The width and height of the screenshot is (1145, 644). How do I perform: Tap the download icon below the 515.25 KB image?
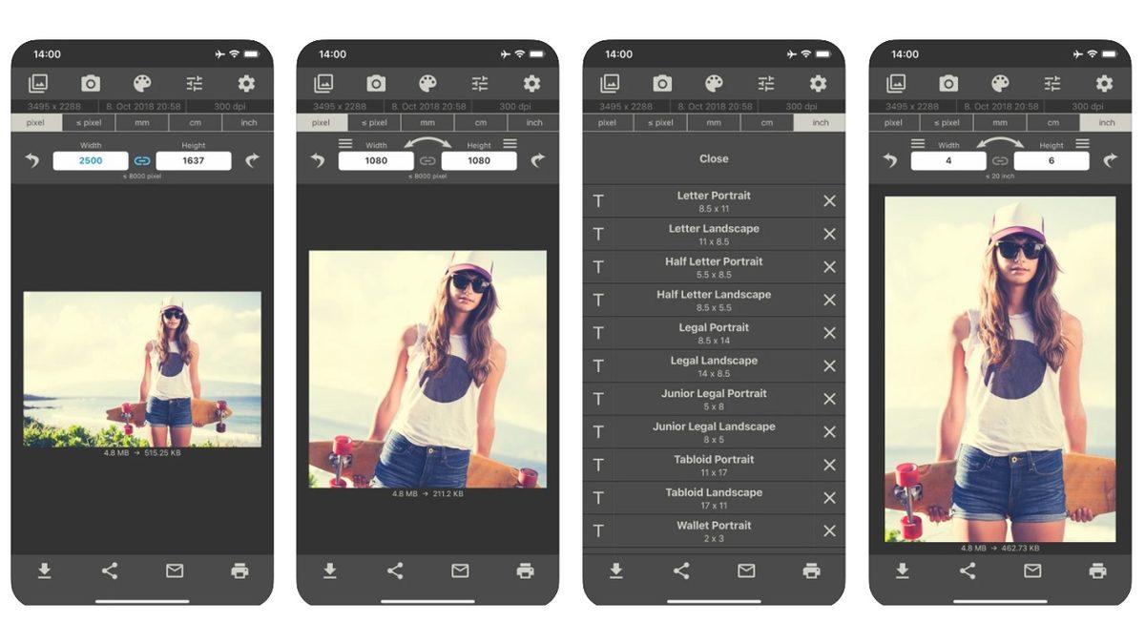coord(44,571)
